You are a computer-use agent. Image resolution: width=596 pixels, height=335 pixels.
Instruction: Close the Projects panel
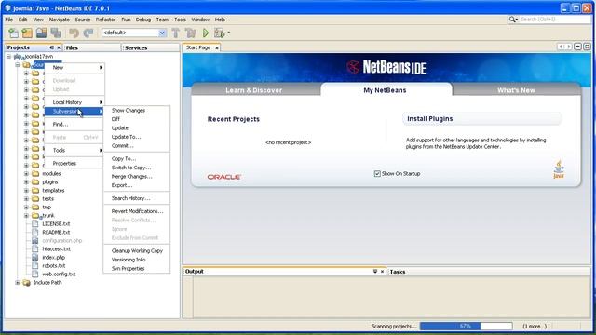pos(59,47)
